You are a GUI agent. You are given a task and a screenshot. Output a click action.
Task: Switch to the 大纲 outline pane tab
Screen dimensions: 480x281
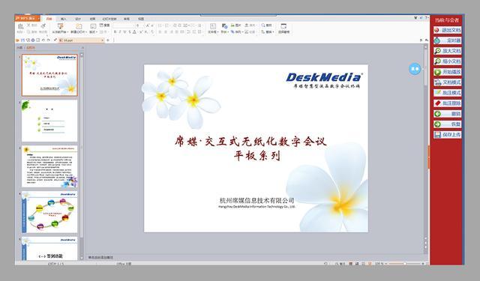pos(19,48)
